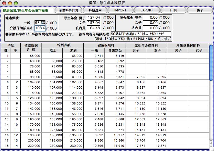Click the 104,000 standard amount cell
The width and height of the screenshot is (214, 151).
(31, 82)
